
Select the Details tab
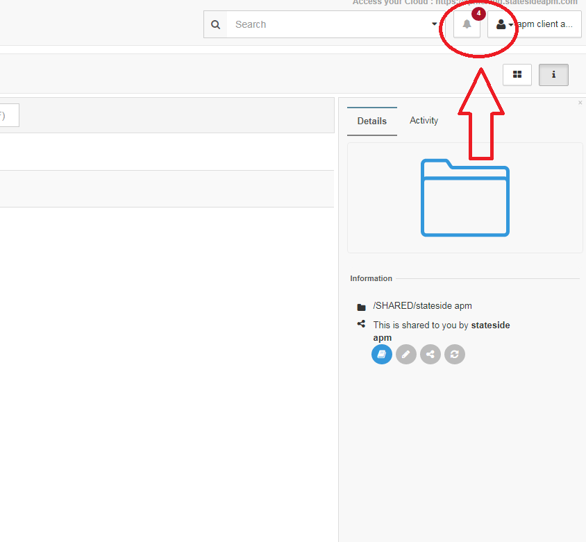pos(372,121)
